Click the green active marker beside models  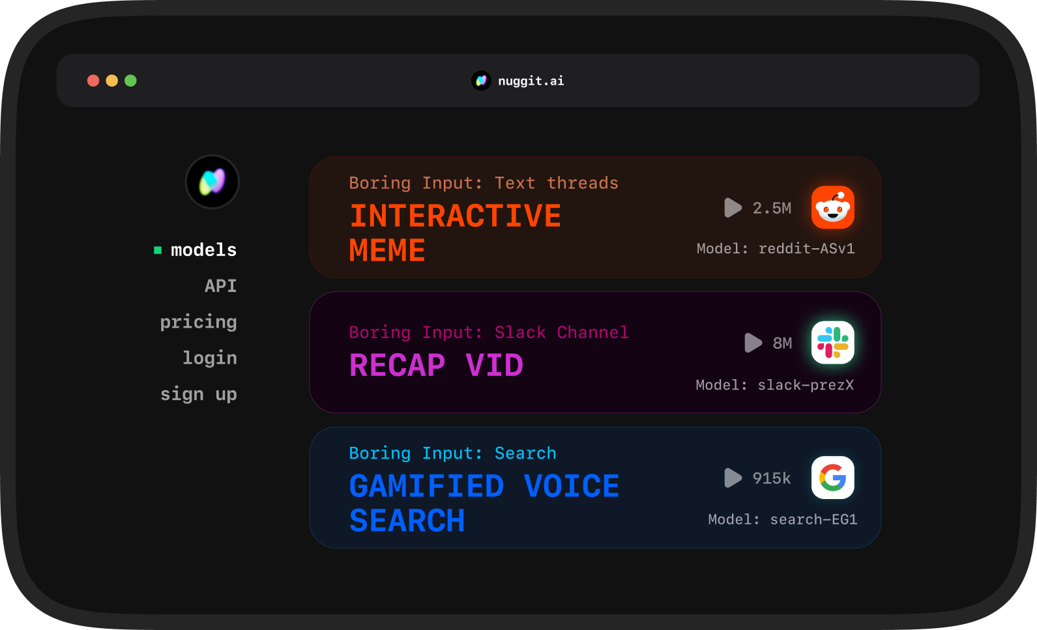tap(158, 250)
